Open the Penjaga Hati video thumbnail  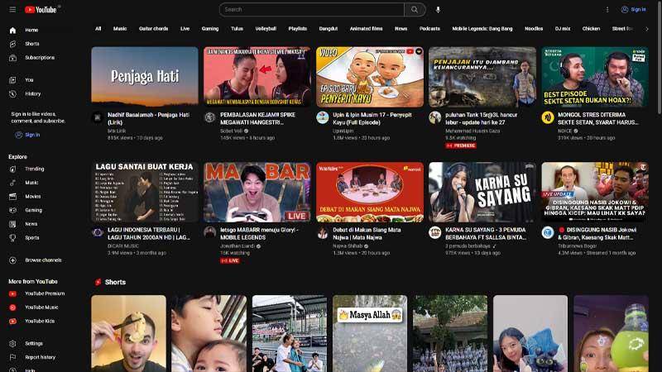[144, 76]
